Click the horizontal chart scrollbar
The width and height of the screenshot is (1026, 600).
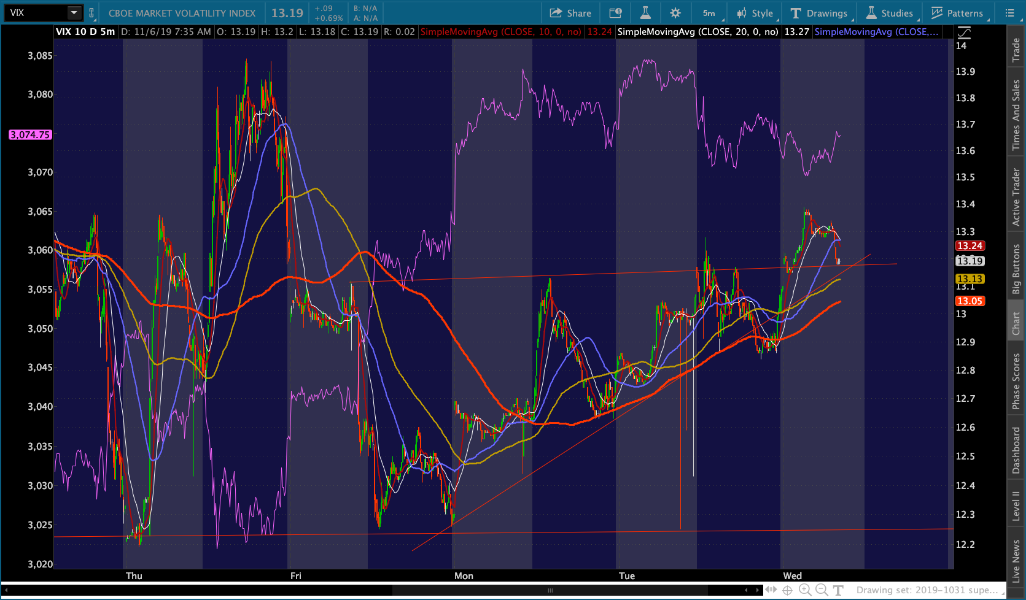(550, 590)
